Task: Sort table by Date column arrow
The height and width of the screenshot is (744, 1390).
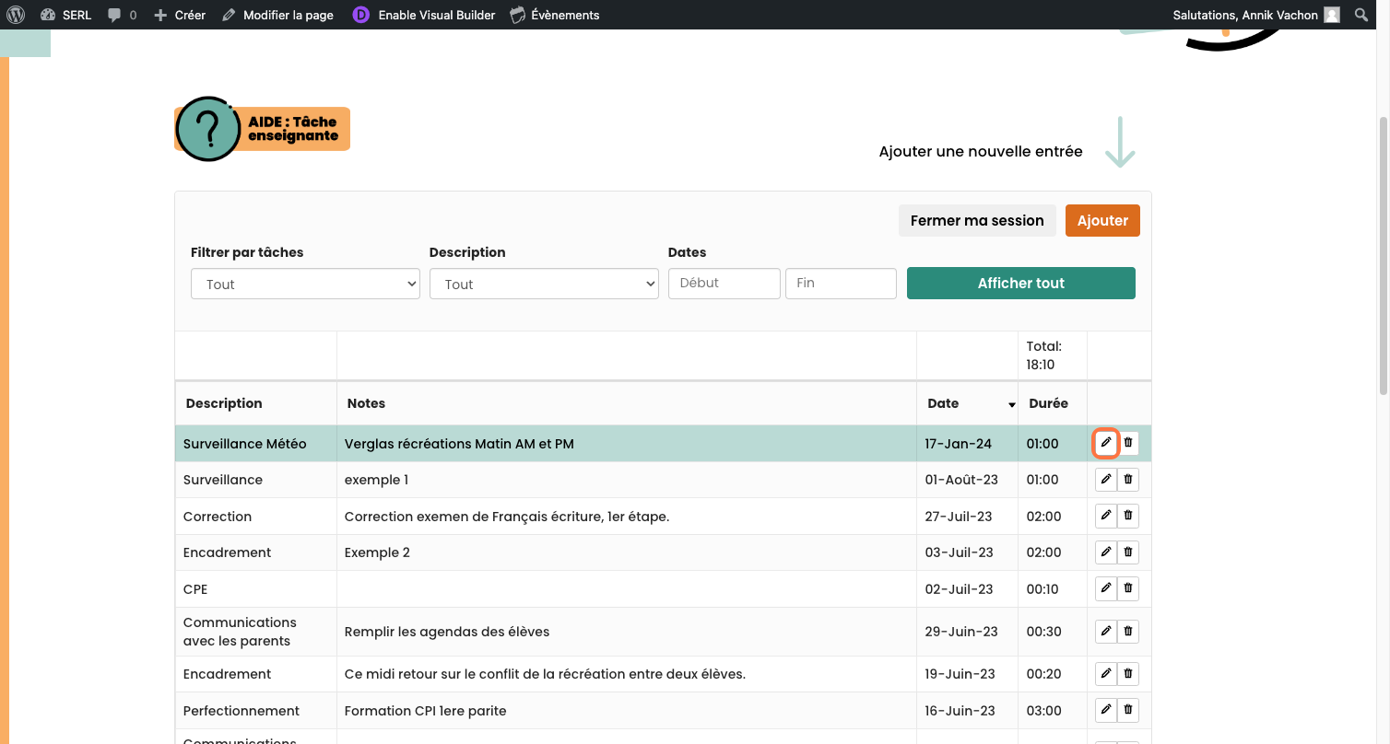Action: pos(1011,404)
